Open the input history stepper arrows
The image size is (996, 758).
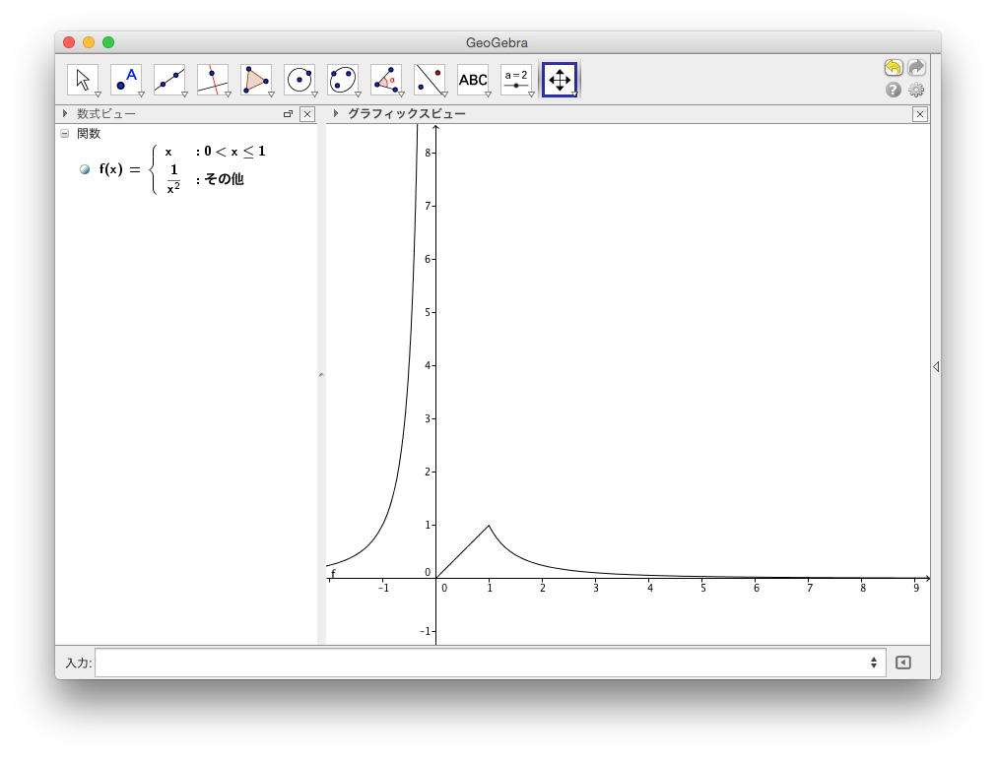(874, 663)
